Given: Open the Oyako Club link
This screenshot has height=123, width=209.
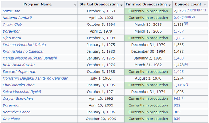Looking at the screenshot, I should (12, 25).
